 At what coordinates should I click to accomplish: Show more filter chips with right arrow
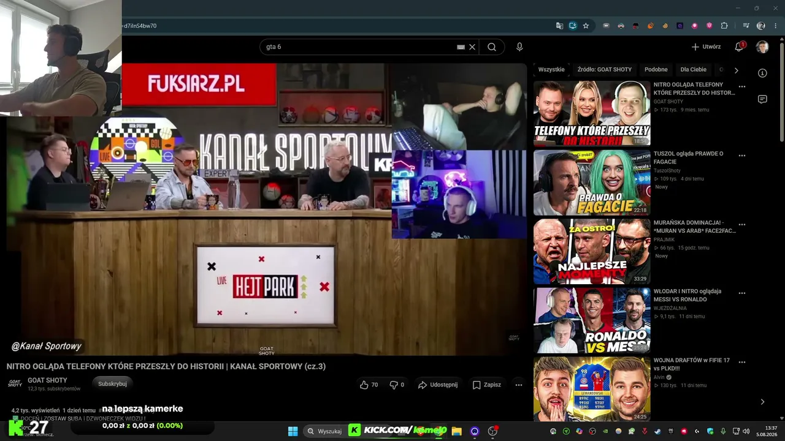click(737, 70)
